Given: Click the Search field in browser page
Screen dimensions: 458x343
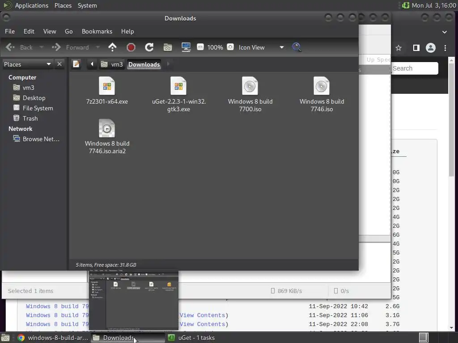Looking at the screenshot, I should 415,68.
